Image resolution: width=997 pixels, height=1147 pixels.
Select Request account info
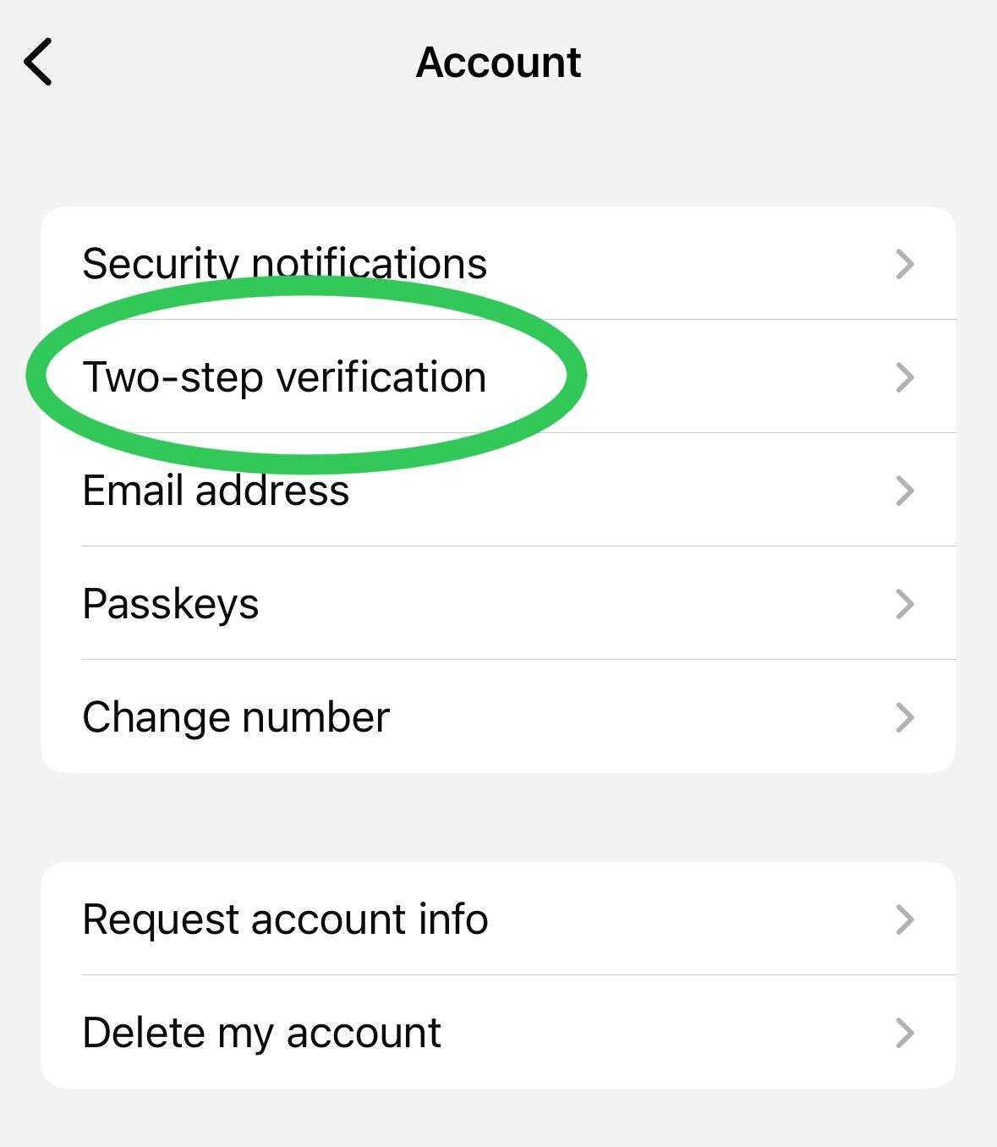[285, 919]
